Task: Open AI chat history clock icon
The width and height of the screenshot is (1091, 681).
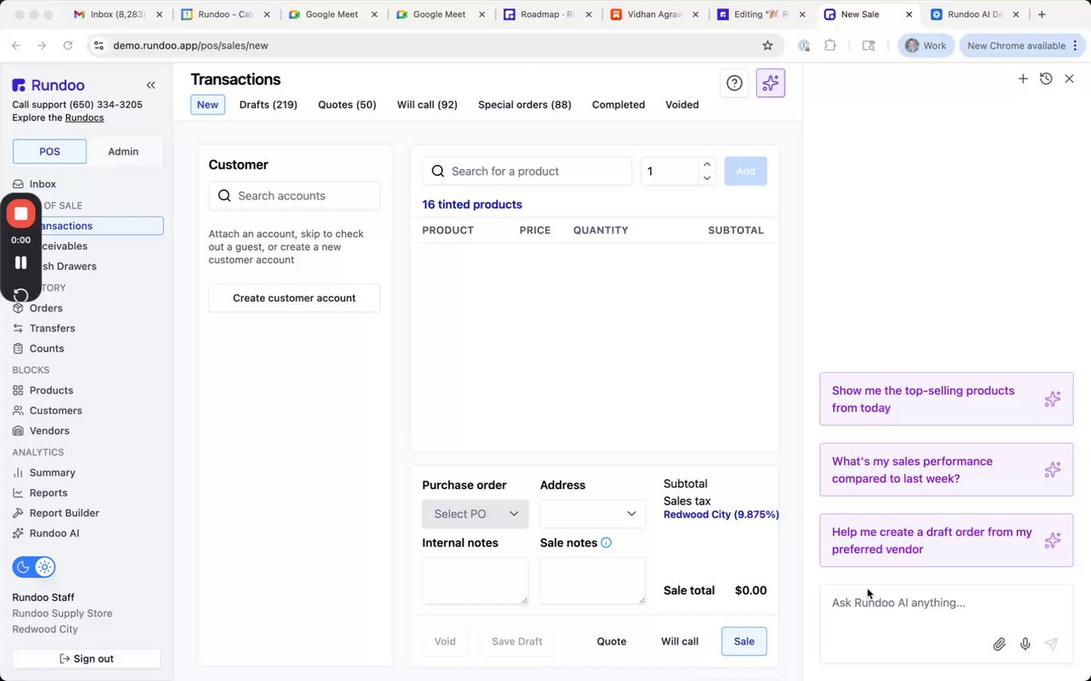Action: tap(1046, 78)
